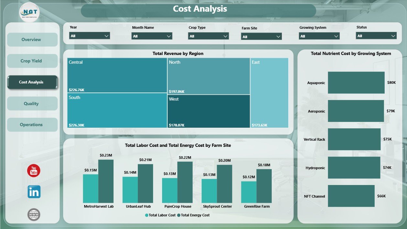The width and height of the screenshot is (407, 229).
Task: Click the Hydroponic nutrient cost bar
Action: (354, 168)
